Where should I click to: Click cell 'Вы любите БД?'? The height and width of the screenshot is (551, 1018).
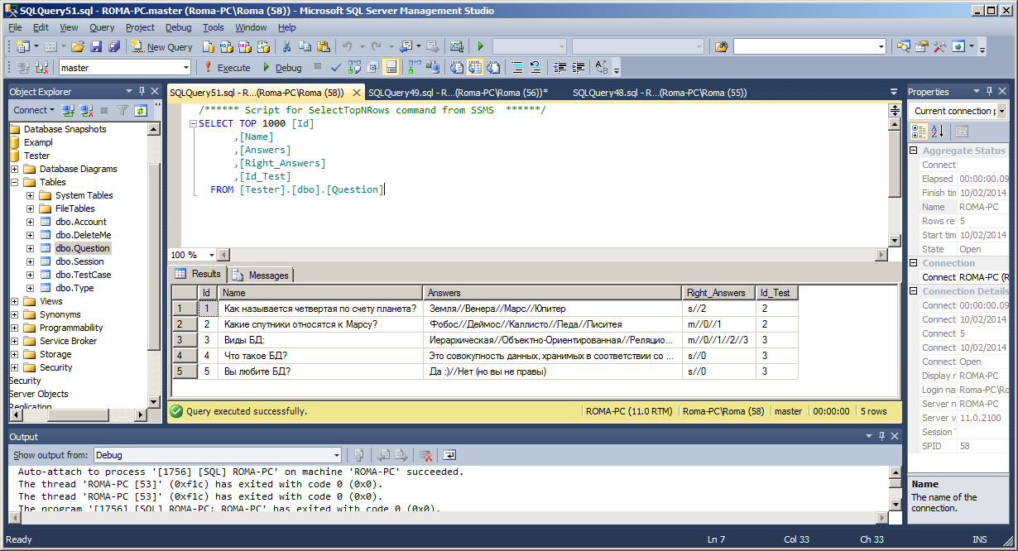(x=322, y=371)
